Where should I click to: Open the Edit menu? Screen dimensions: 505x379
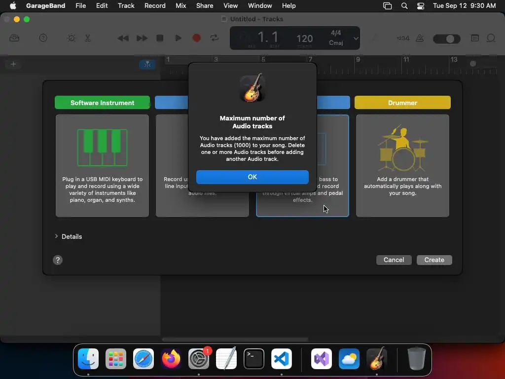(x=102, y=5)
